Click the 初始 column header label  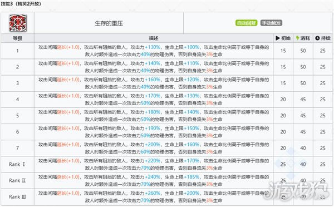click(x=286, y=38)
